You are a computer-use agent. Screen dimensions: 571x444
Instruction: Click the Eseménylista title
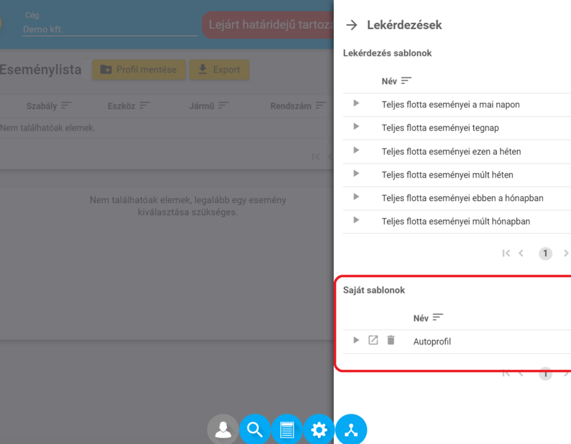click(x=41, y=70)
